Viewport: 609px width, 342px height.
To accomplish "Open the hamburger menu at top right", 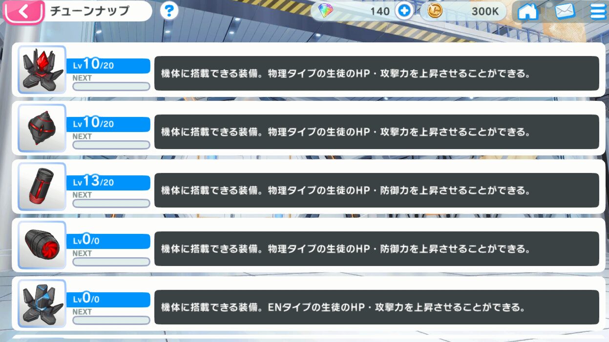I will pyautogui.click(x=597, y=11).
